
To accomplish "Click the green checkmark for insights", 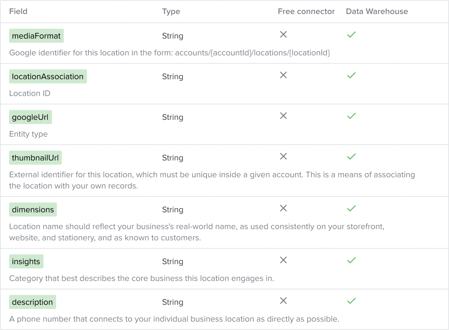I will (351, 260).
